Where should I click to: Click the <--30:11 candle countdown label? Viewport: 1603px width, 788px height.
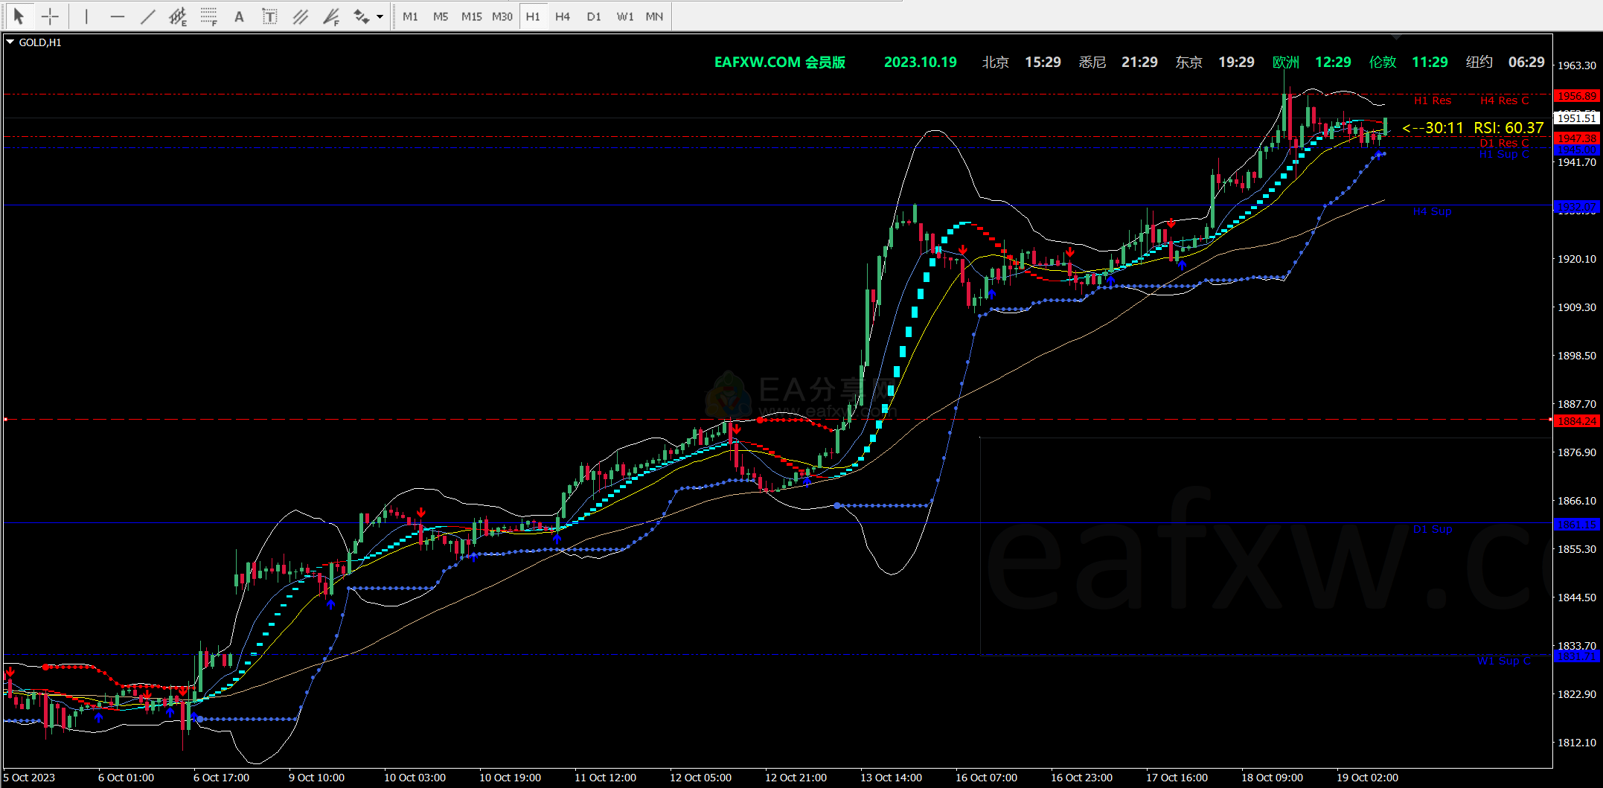1433,128
